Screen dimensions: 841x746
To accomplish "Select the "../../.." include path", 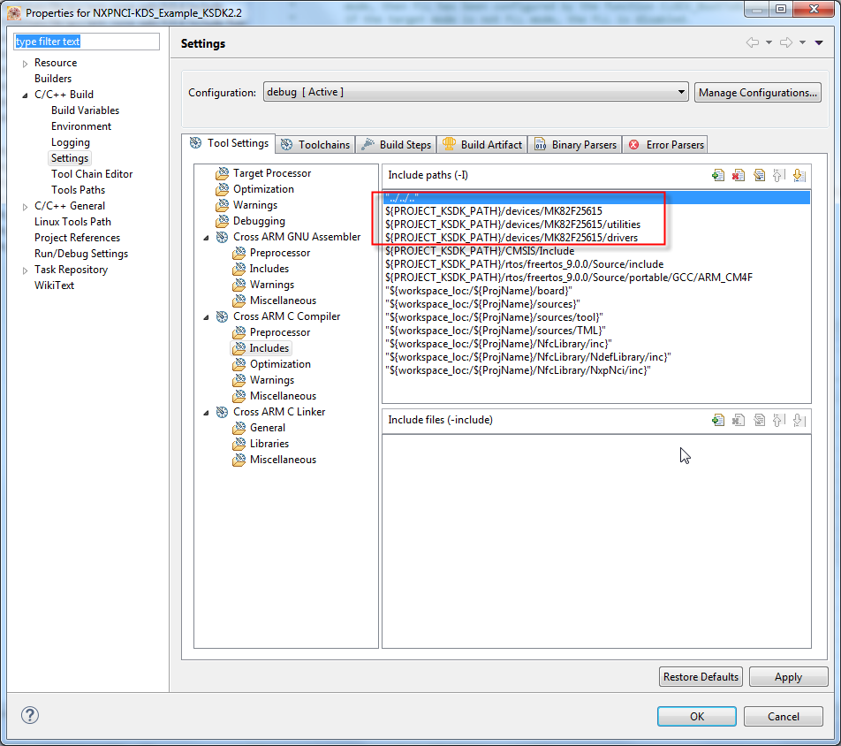I will [x=596, y=197].
